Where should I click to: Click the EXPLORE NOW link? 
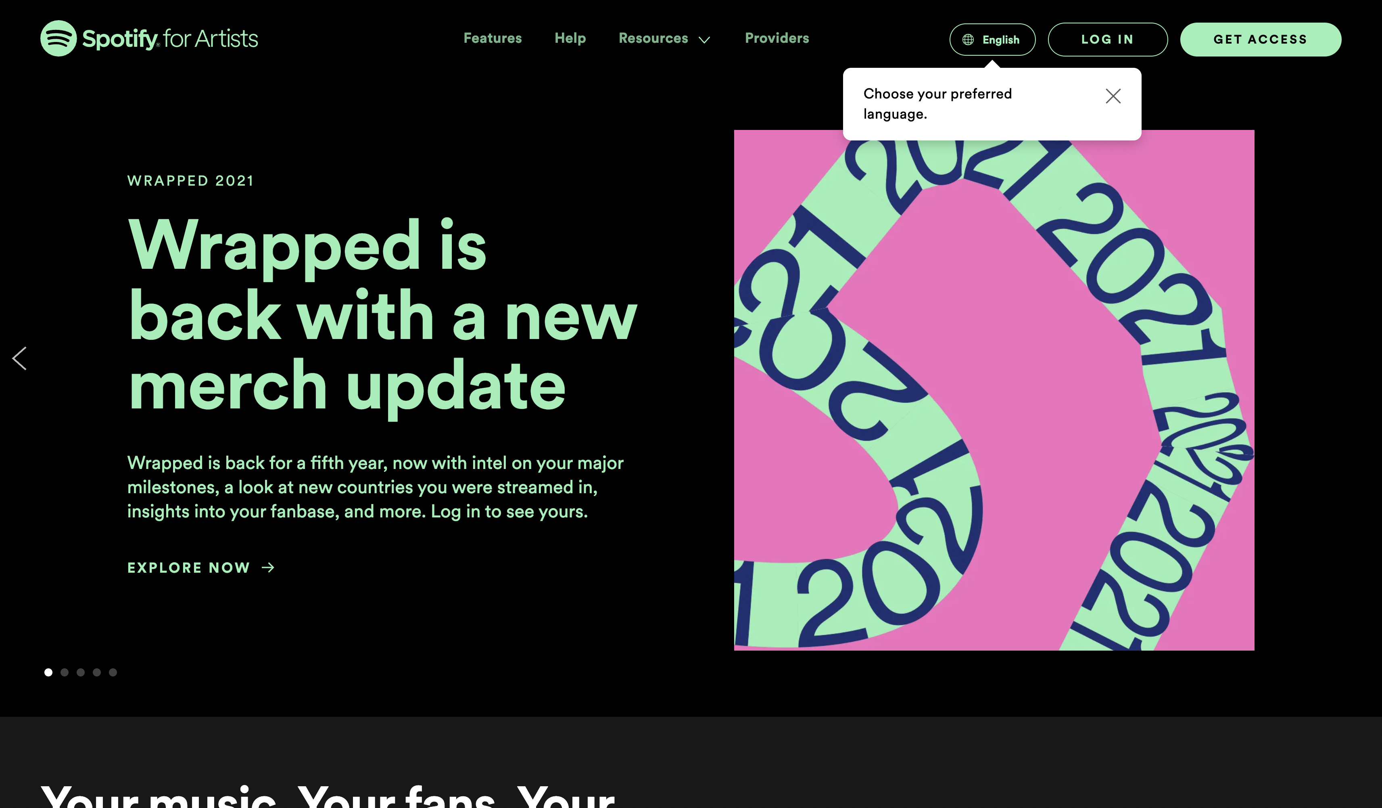pyautogui.click(x=202, y=567)
